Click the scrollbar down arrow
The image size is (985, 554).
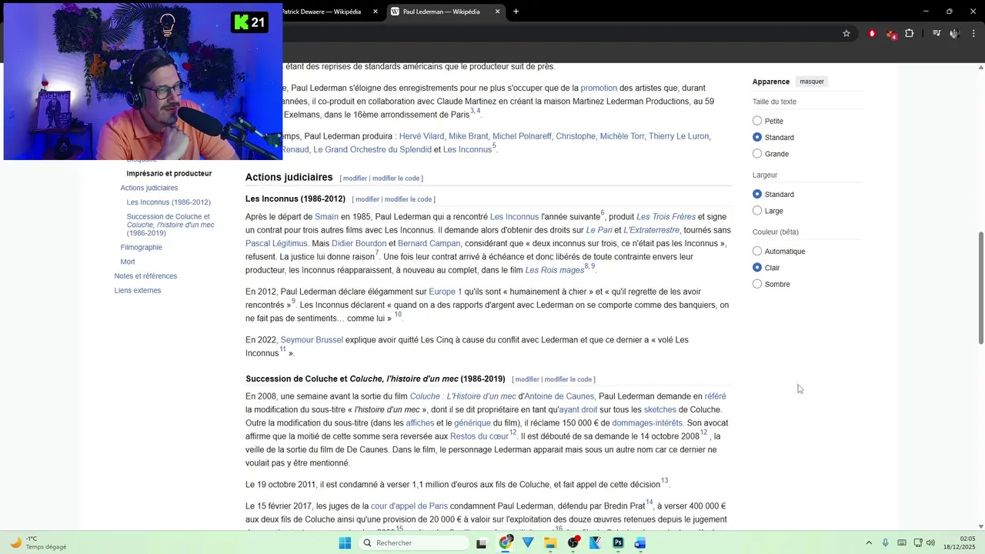980,526
